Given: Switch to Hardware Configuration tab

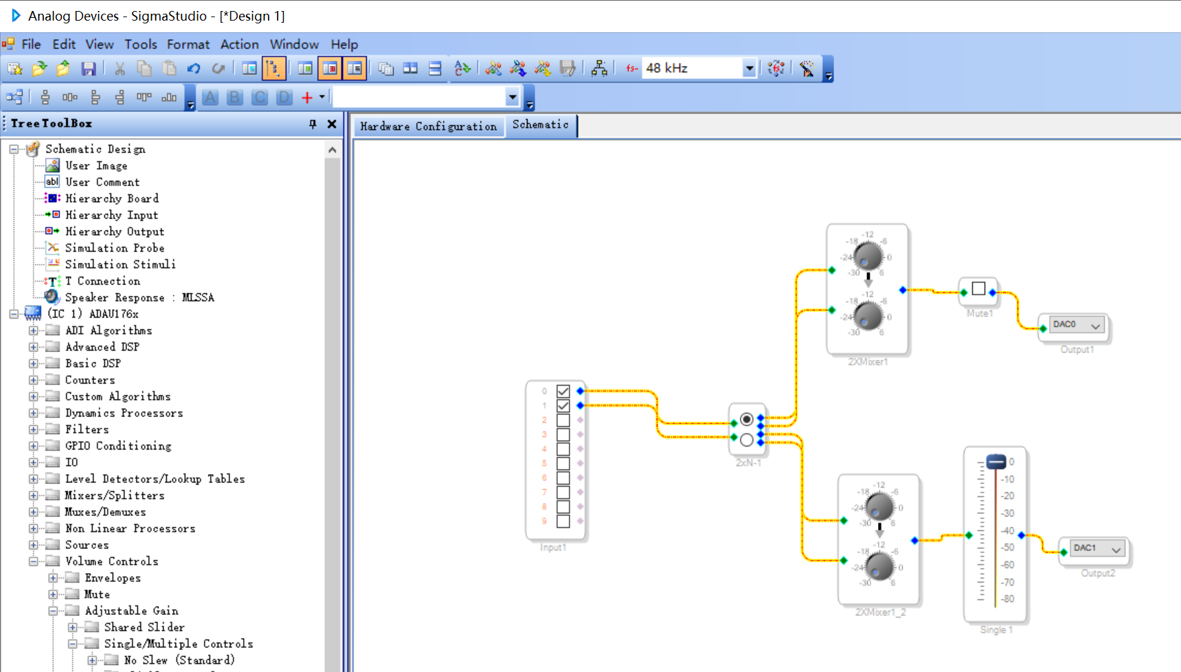Looking at the screenshot, I should (429, 126).
